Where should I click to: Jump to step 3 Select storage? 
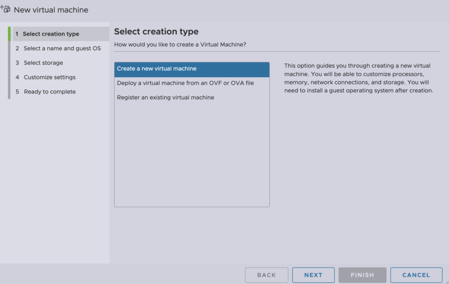click(x=43, y=63)
